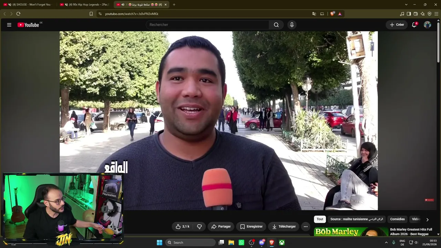Click the address bar URL
This screenshot has width=441, height=248.
132,14
